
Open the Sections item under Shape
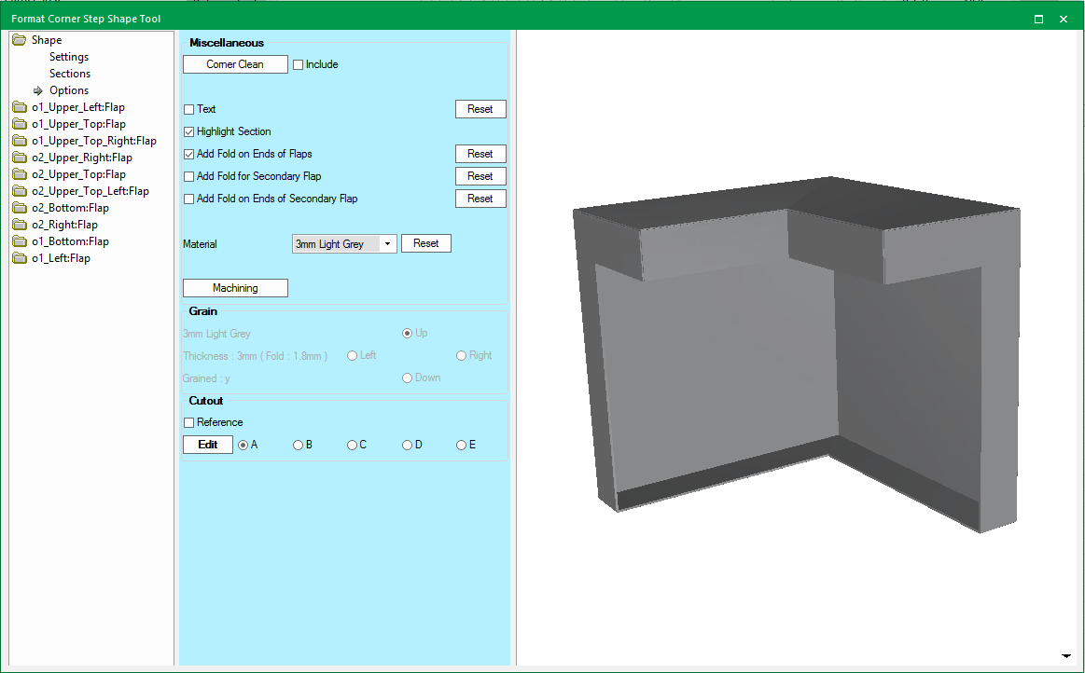[70, 74]
